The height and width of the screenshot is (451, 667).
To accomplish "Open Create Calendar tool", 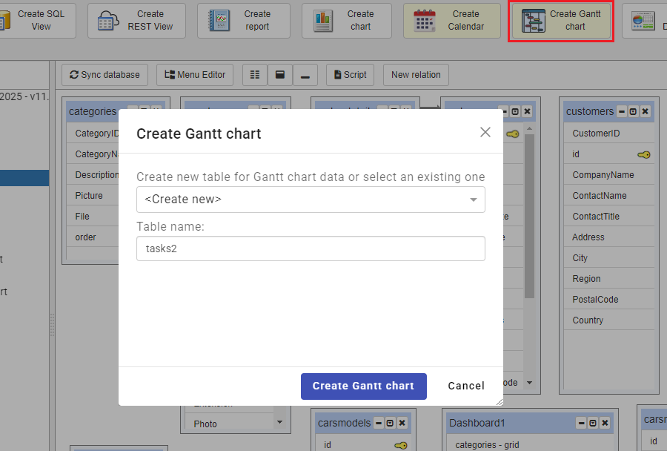I will (x=452, y=21).
